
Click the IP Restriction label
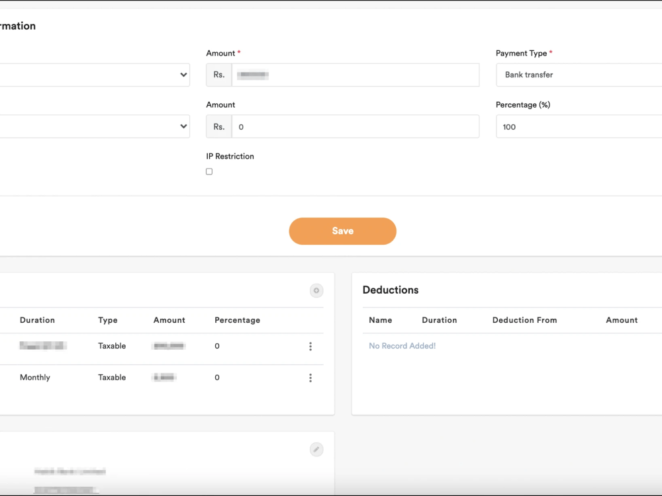pyautogui.click(x=230, y=157)
